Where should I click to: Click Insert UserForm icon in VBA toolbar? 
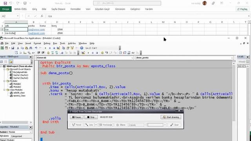tap(6, 48)
